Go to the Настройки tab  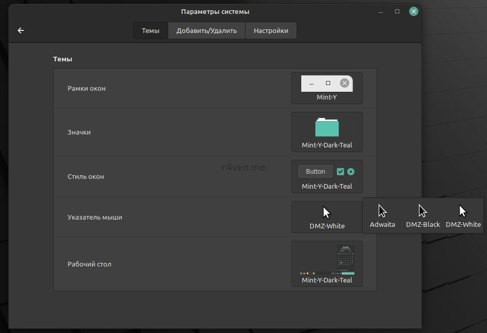coord(271,30)
